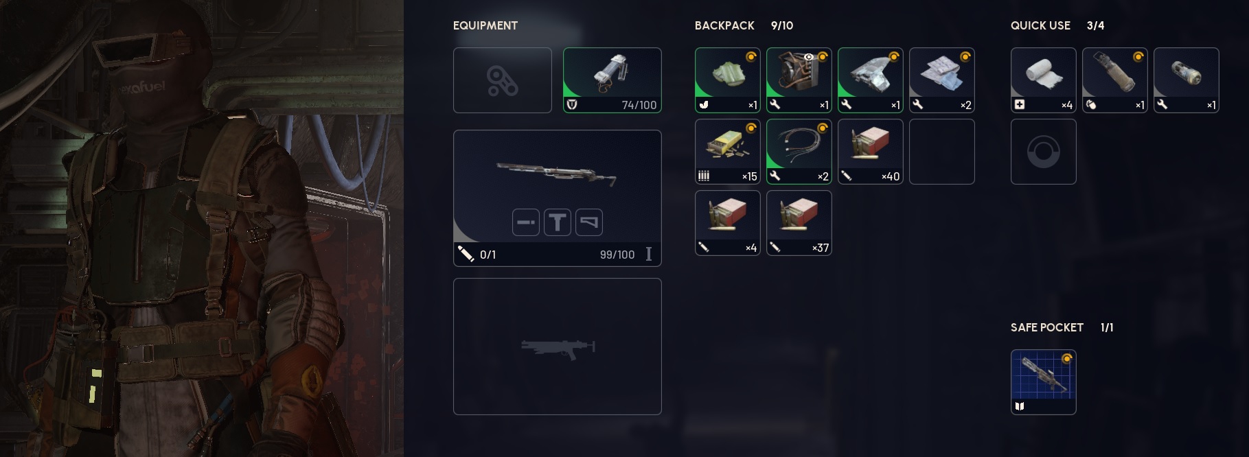Select the wires item stack of 2

point(799,152)
